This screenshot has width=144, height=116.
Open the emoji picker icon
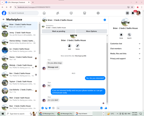pos(101,108)
